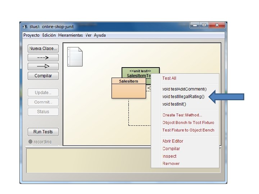
Task: Click the recording label text
Action: 42,142
